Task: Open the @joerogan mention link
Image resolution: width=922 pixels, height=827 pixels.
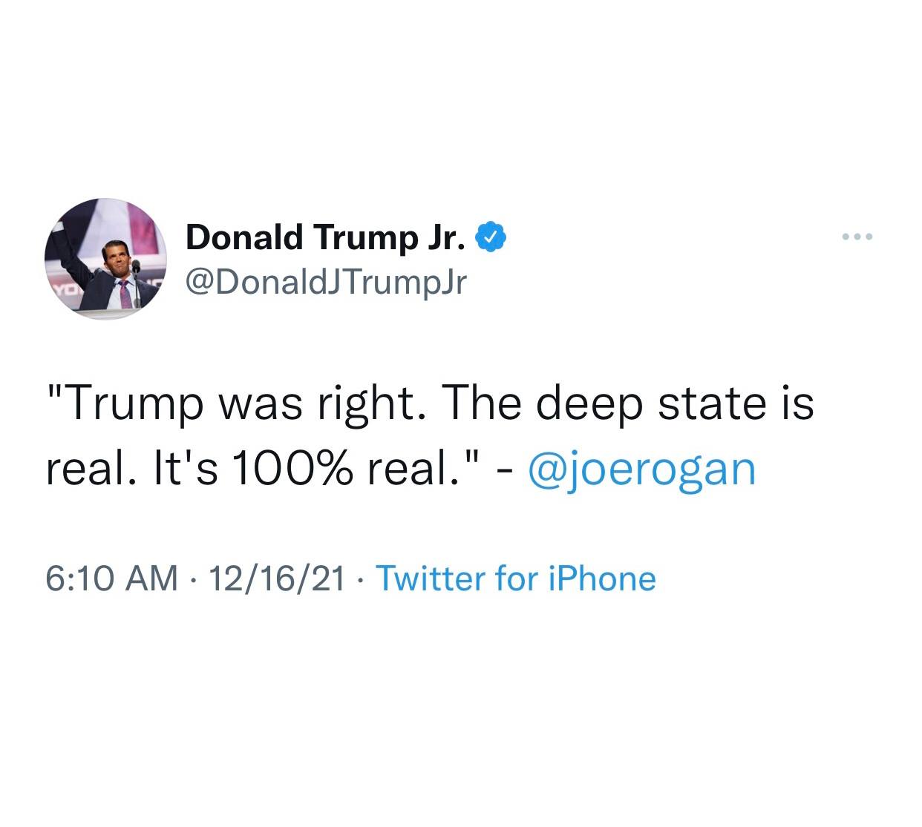Action: coord(641,469)
